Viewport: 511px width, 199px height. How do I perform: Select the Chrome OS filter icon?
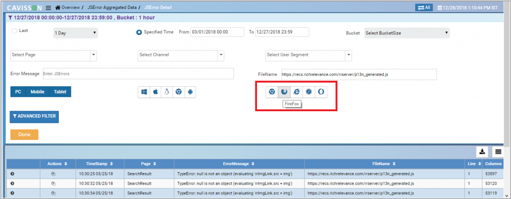pos(178,92)
